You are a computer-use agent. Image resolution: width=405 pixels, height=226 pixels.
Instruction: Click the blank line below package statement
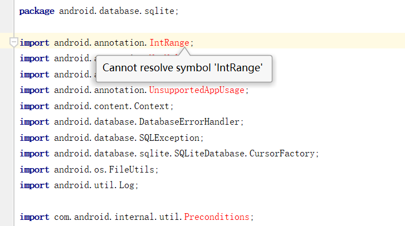point(209,26)
